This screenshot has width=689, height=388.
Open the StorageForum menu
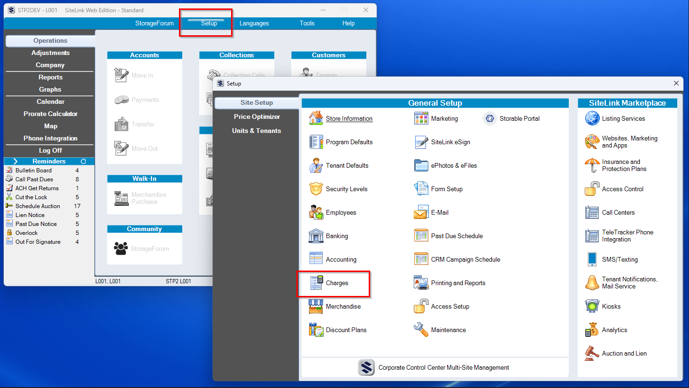pyautogui.click(x=155, y=23)
